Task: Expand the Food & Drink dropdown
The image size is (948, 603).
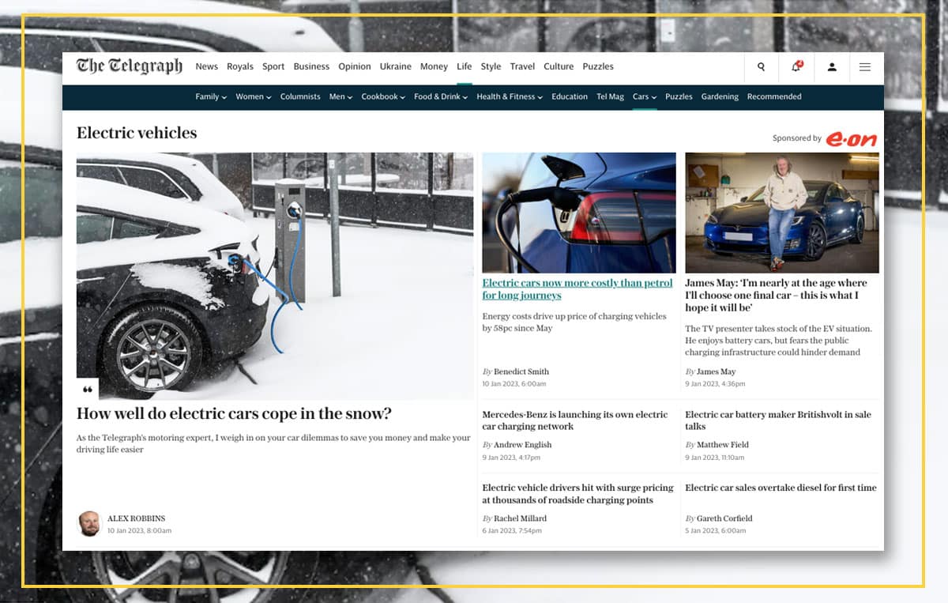Action: click(441, 97)
